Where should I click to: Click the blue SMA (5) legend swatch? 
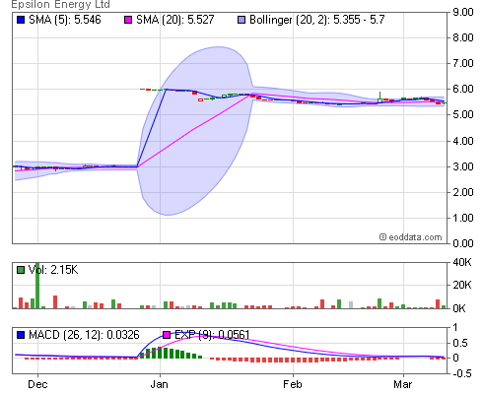tap(21, 20)
